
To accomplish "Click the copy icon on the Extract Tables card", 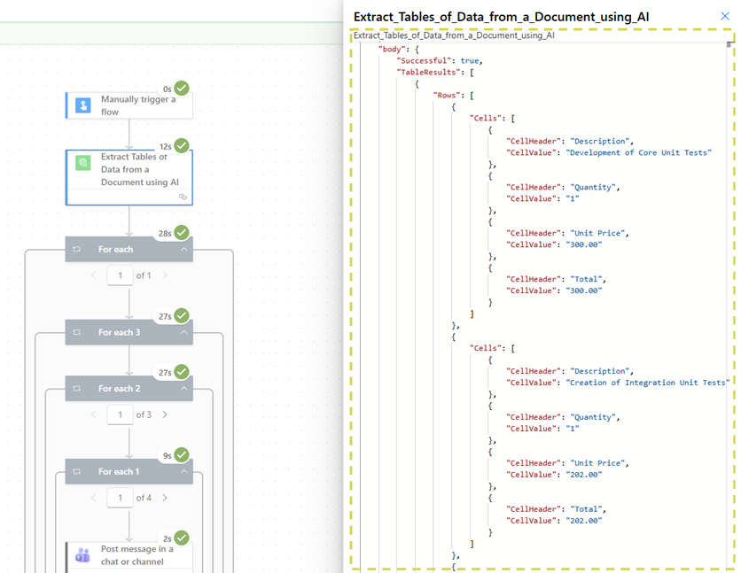I will [183, 196].
